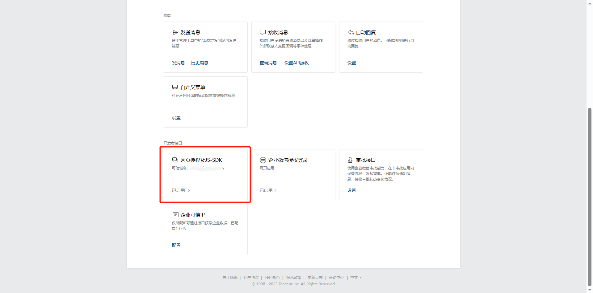Click the 自定义菜单 menu icon
This screenshot has width=593, height=293.
(x=175, y=87)
